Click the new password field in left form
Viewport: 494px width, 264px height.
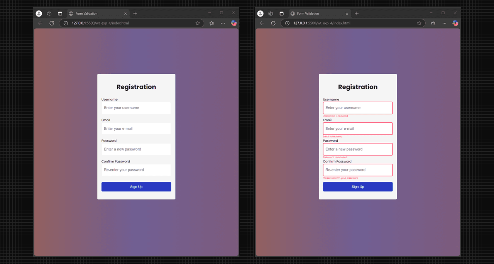click(136, 149)
